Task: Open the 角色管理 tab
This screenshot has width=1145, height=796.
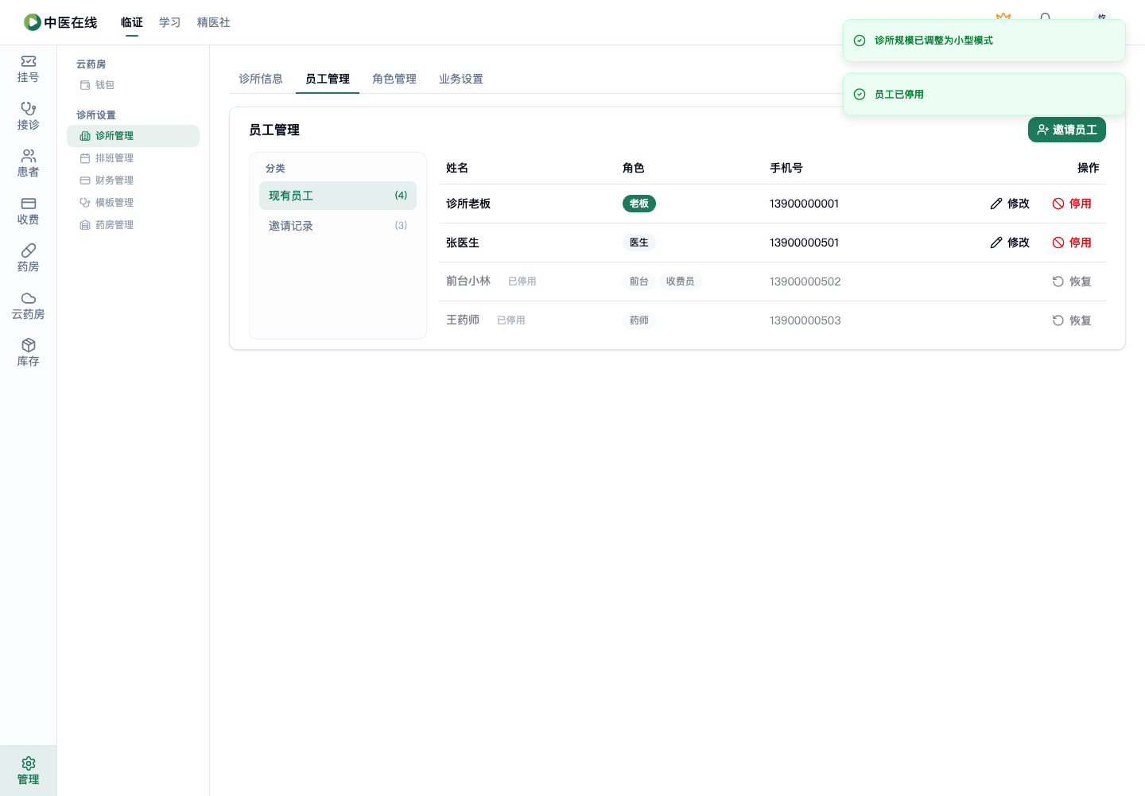Action: tap(394, 79)
